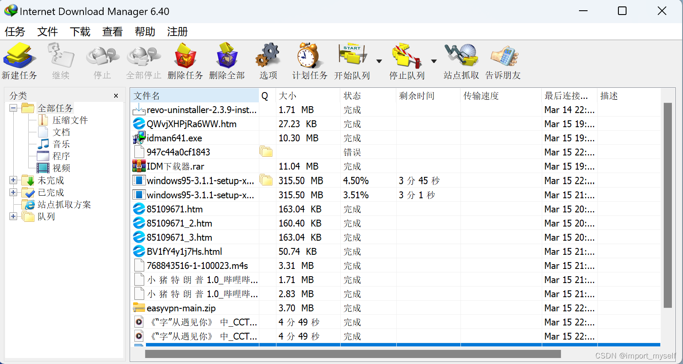Click the 新建任务 (new task) toolbar icon

click(19, 56)
